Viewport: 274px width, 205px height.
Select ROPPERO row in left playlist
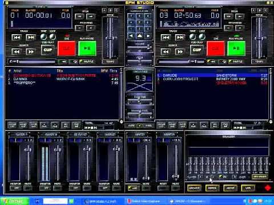[63, 83]
